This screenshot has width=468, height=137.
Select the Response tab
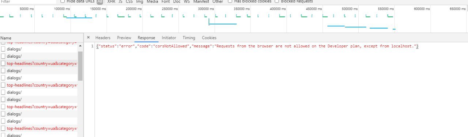coord(146,38)
